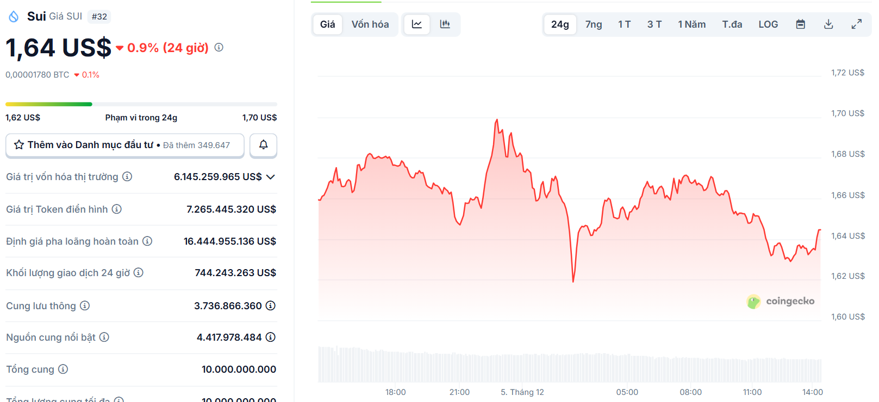Download chart data icon
This screenshot has height=402, width=879.
click(x=828, y=24)
